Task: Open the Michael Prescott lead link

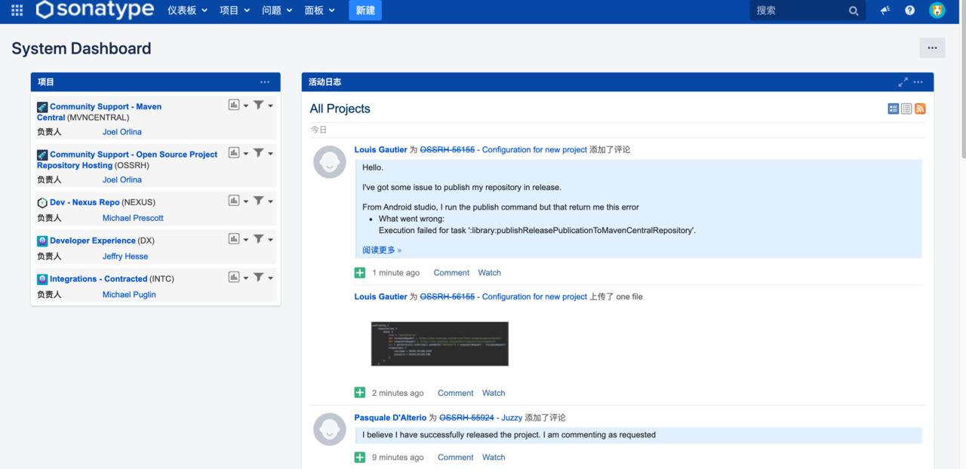Action: point(133,218)
